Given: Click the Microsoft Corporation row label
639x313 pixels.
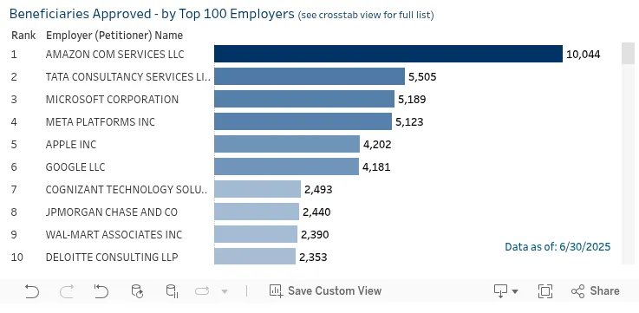Looking at the screenshot, I should click(112, 100).
